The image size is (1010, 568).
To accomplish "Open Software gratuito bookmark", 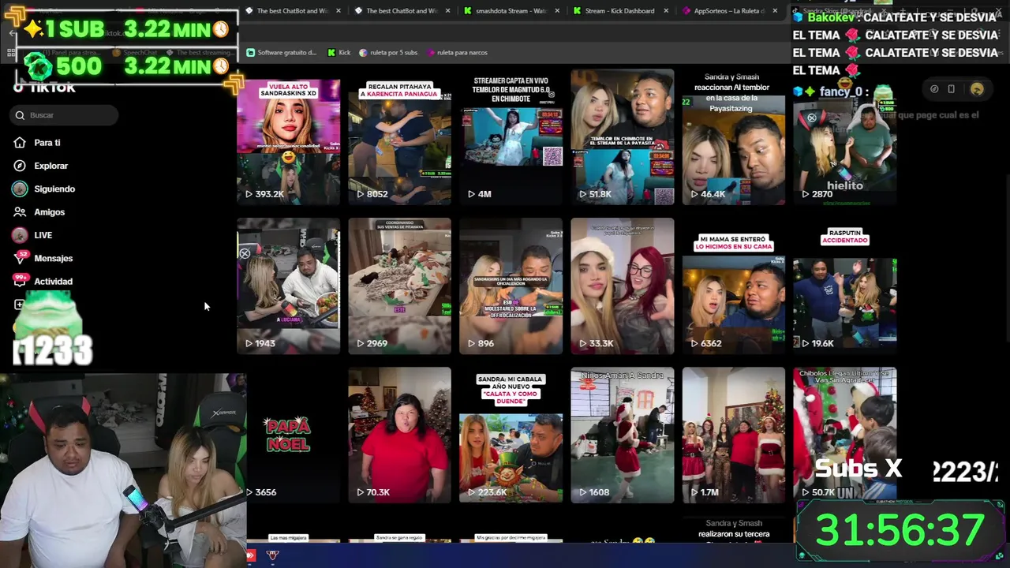I will click(x=282, y=53).
